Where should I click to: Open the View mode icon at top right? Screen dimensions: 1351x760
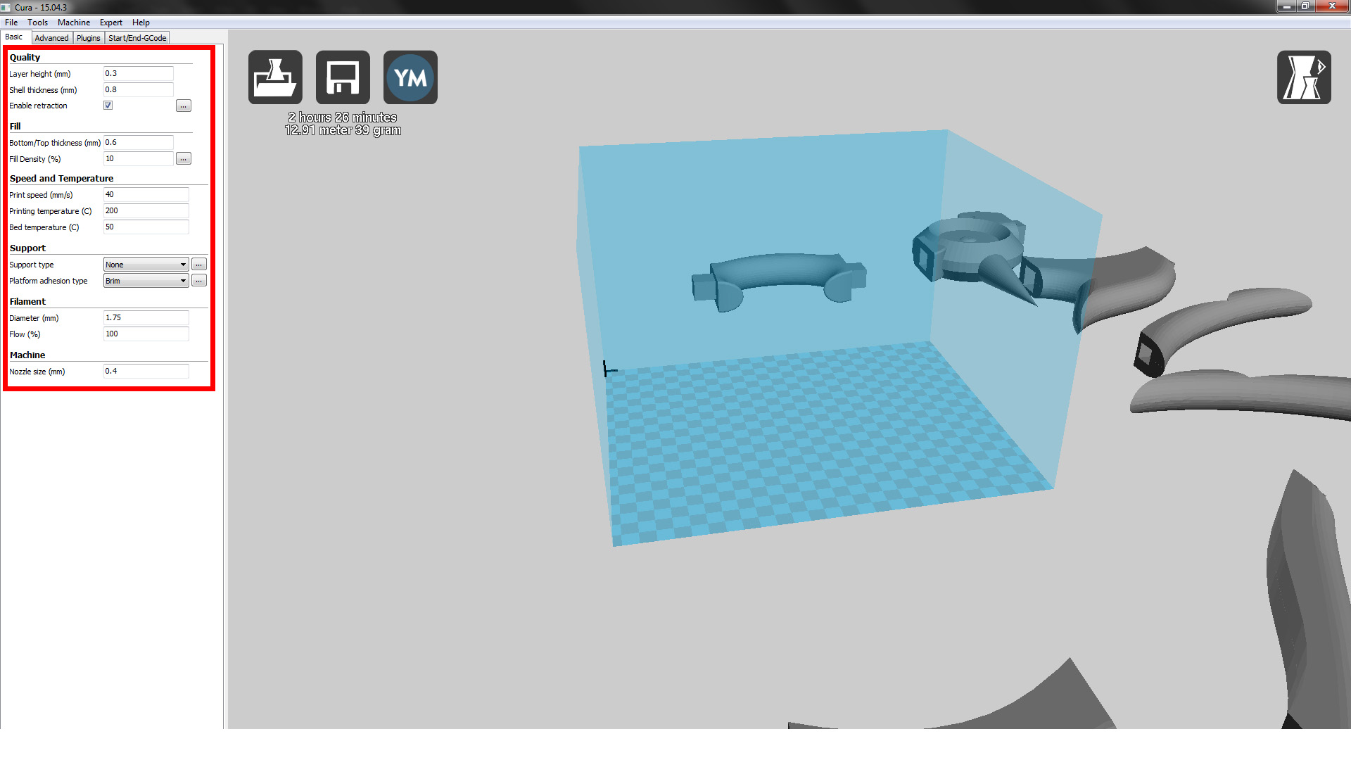[x=1303, y=77]
